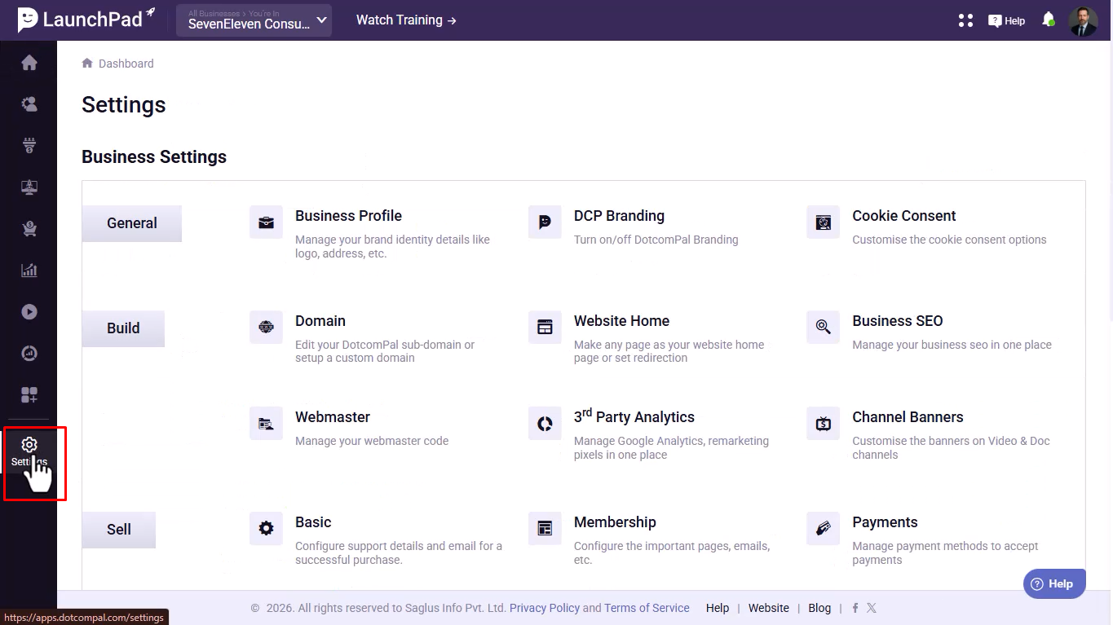Click the floating Help button
The width and height of the screenshot is (1113, 625).
(1053, 583)
